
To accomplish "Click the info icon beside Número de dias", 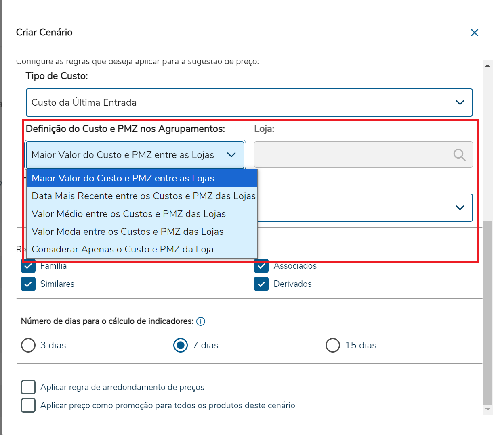I will (201, 321).
